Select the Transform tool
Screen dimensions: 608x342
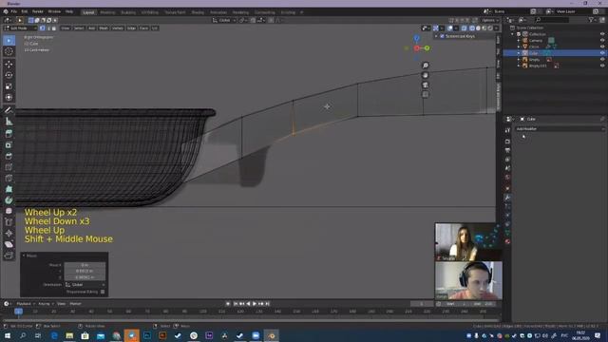(9, 97)
